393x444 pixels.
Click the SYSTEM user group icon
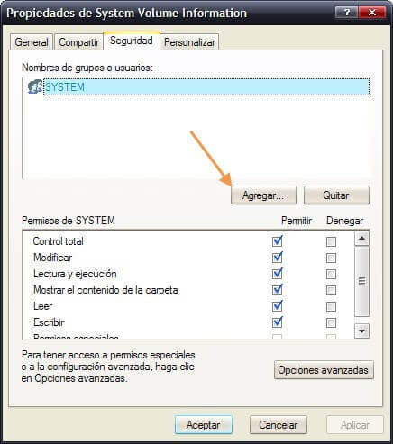coord(35,86)
